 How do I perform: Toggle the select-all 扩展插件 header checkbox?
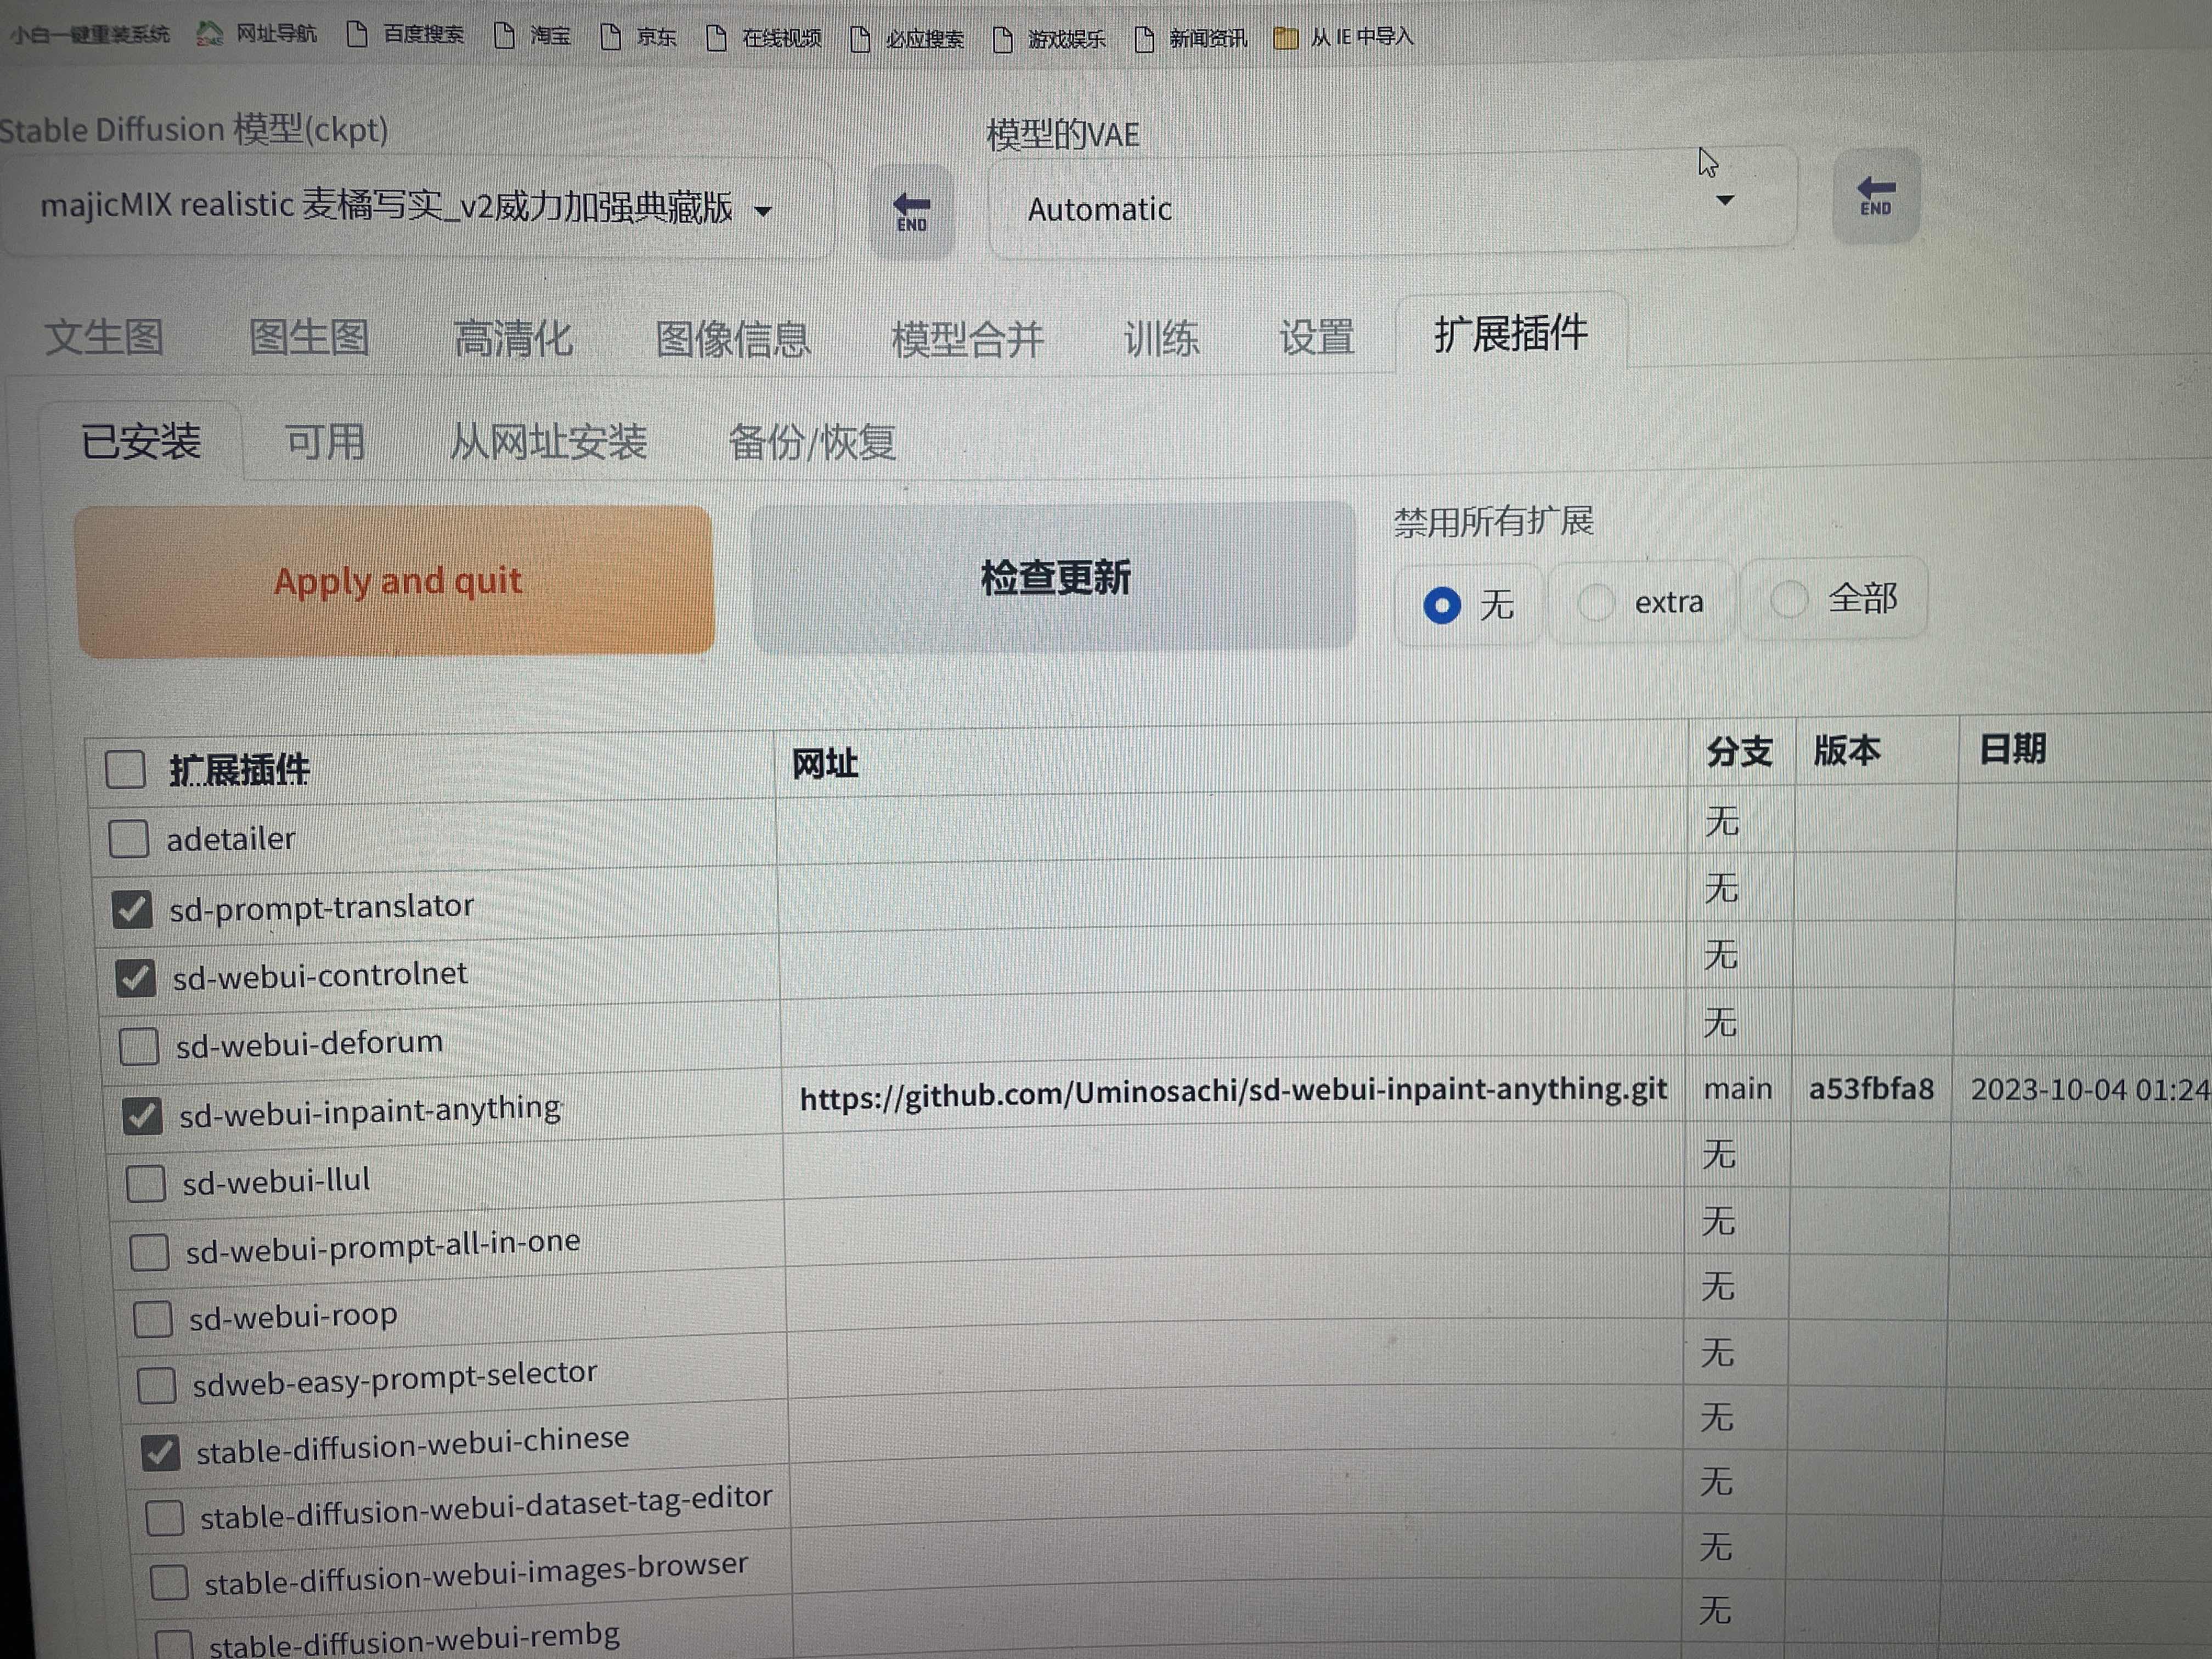tap(125, 769)
